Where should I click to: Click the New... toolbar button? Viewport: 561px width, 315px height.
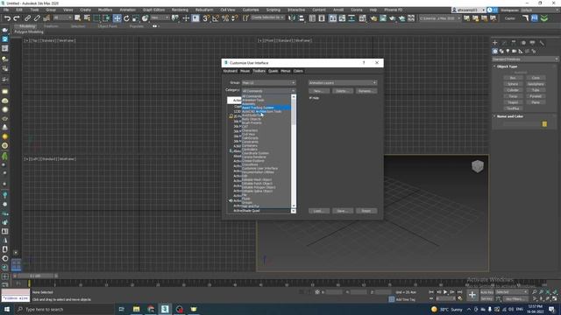point(319,91)
